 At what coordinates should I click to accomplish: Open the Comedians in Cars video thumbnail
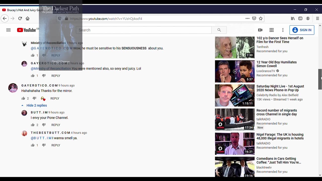click(x=235, y=167)
